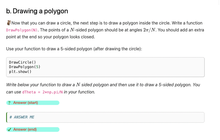Click the DrawPolygon(5) line in code block
220x140 pixels.
[x=25, y=67]
